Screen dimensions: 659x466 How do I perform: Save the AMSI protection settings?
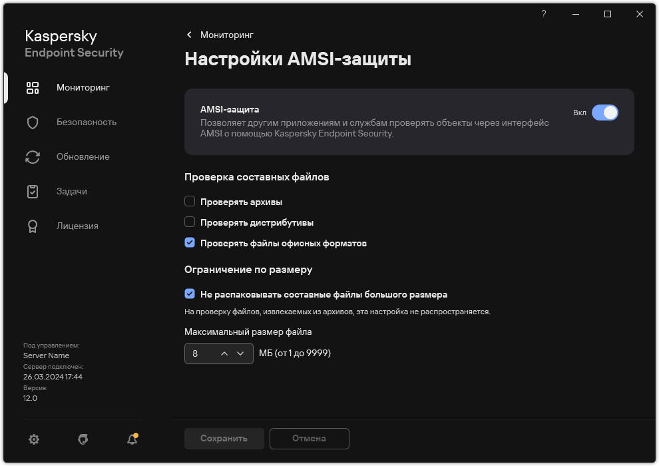point(224,439)
